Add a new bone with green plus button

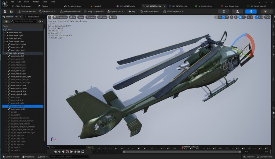pyautogui.click(x=6, y=22)
